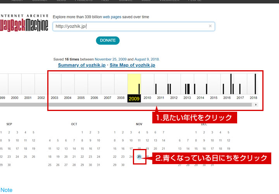
Task: Choose year 2016 in the timeline
Action: 227,98
